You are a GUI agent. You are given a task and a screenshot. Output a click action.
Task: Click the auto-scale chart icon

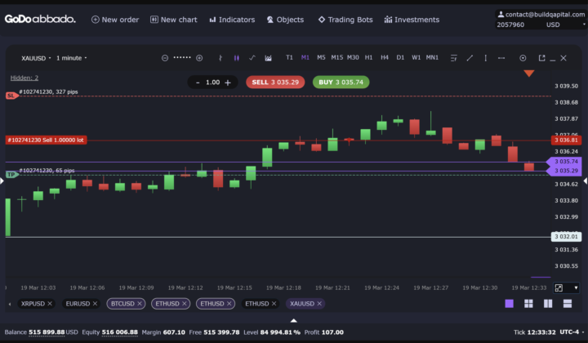point(559,288)
